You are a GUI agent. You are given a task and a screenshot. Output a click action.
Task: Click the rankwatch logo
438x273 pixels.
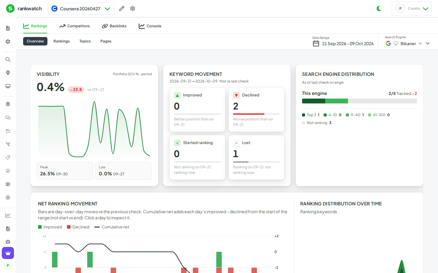[24, 8]
